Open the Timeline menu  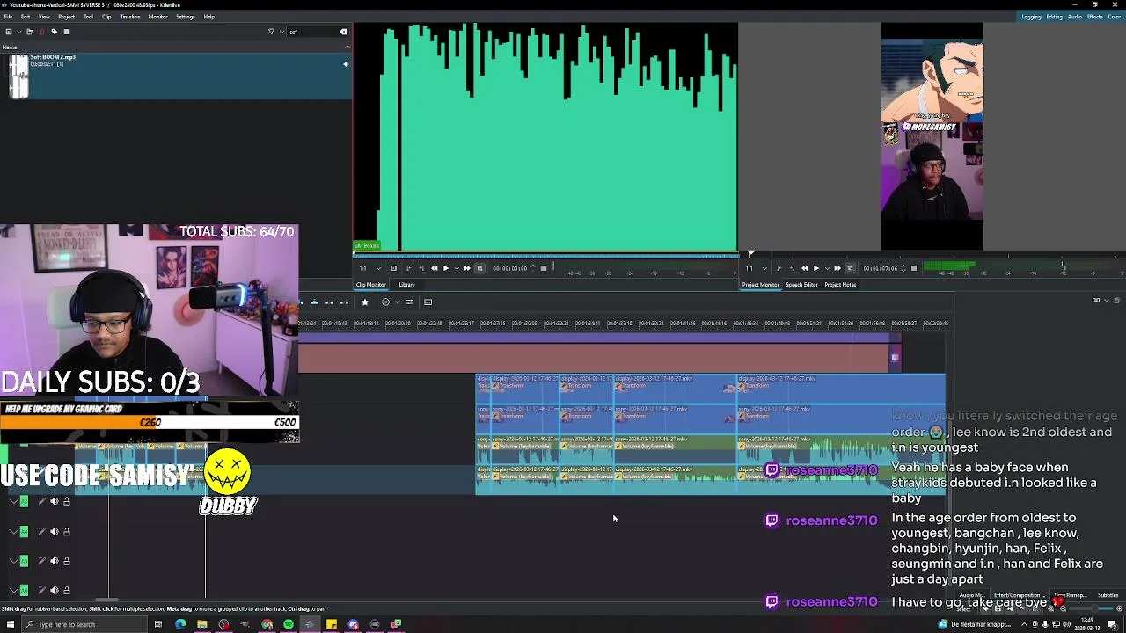pos(129,17)
